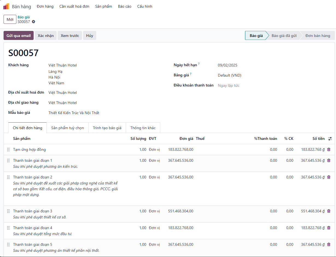Open the Điều khoản thanh toán field

click(x=229, y=85)
